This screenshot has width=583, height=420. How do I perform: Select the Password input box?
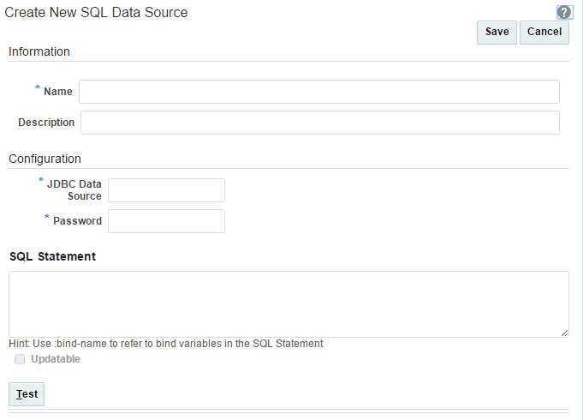pos(166,221)
